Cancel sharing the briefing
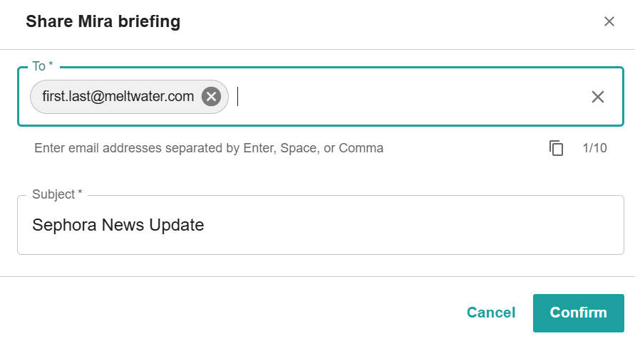Screen dimensions: 635x341 click(x=491, y=313)
